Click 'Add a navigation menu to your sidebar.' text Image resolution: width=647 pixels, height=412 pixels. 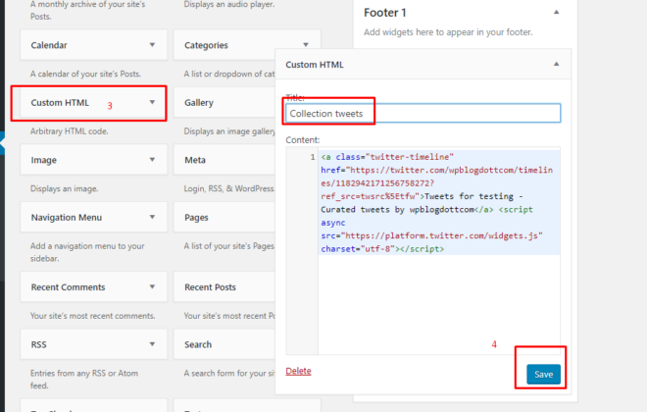point(87,252)
